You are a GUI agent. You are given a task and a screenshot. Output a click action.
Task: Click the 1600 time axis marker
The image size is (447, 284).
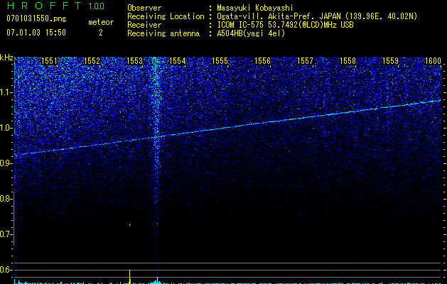coord(433,60)
